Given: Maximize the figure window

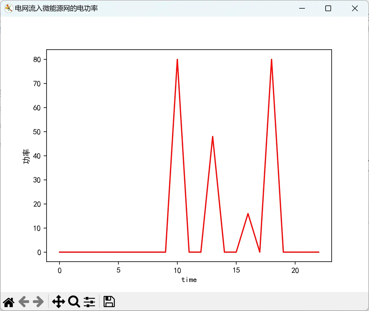Looking at the screenshot, I should pyautogui.click(x=328, y=8).
